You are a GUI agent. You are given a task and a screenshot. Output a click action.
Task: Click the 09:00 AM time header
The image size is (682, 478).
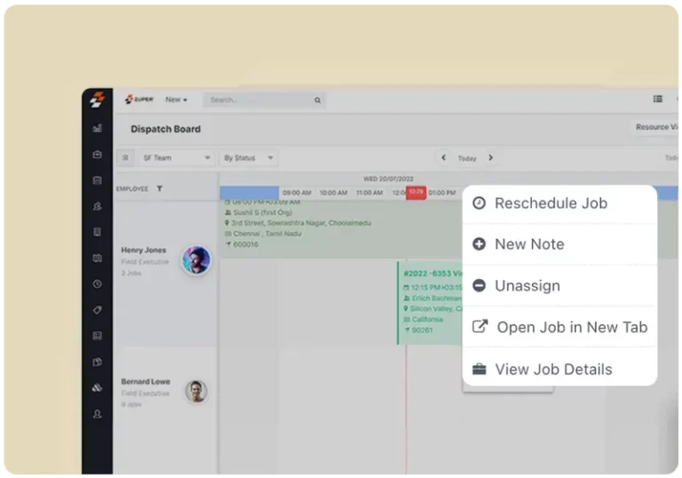coord(297,193)
